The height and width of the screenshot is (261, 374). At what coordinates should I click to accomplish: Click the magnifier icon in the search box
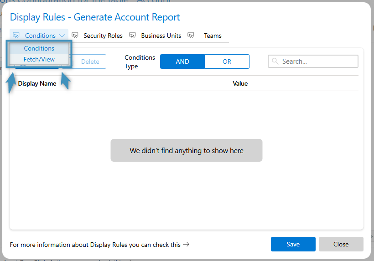(275, 61)
